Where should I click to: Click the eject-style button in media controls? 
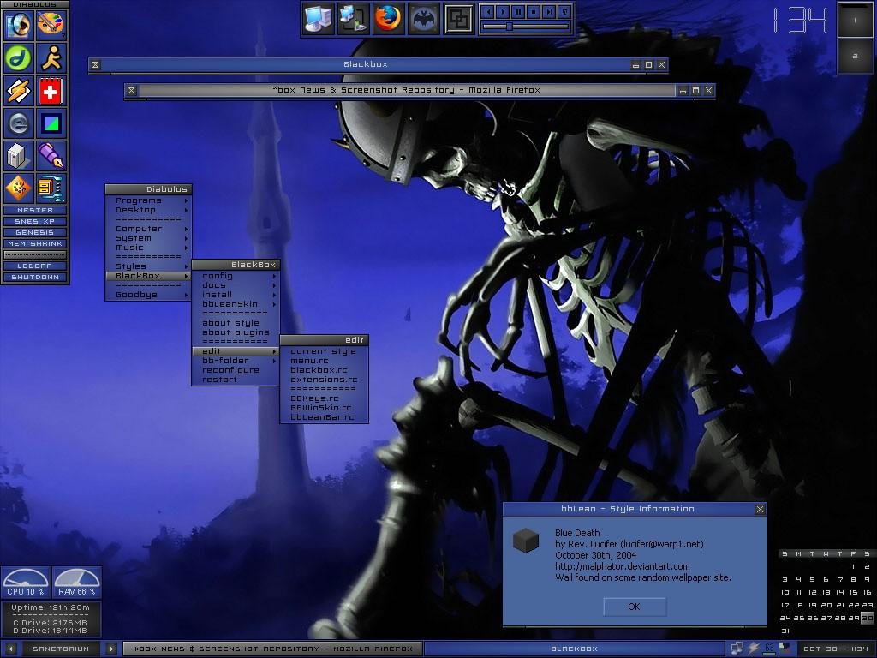[x=564, y=11]
